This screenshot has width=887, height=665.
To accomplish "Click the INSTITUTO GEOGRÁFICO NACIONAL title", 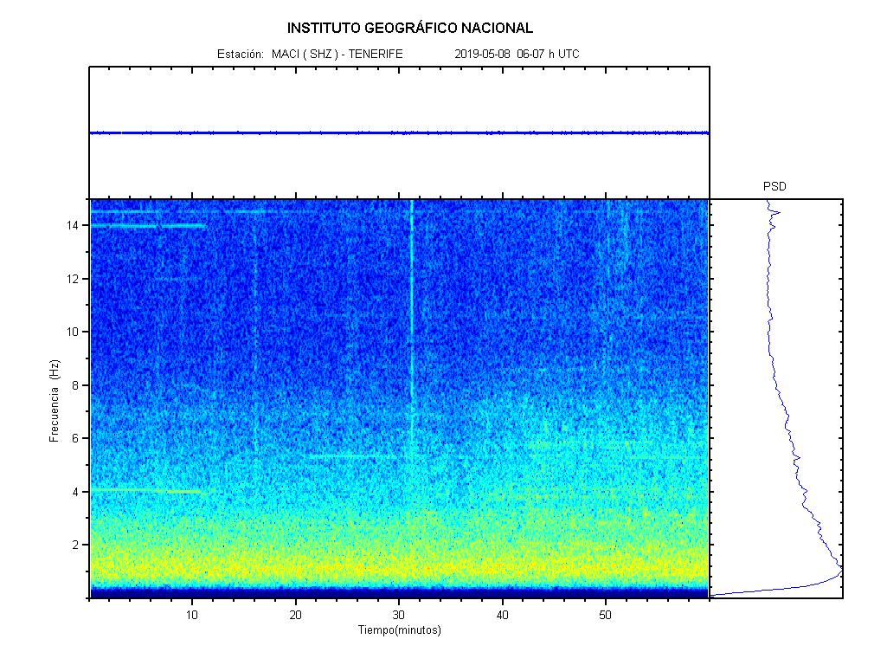I will tap(410, 28).
